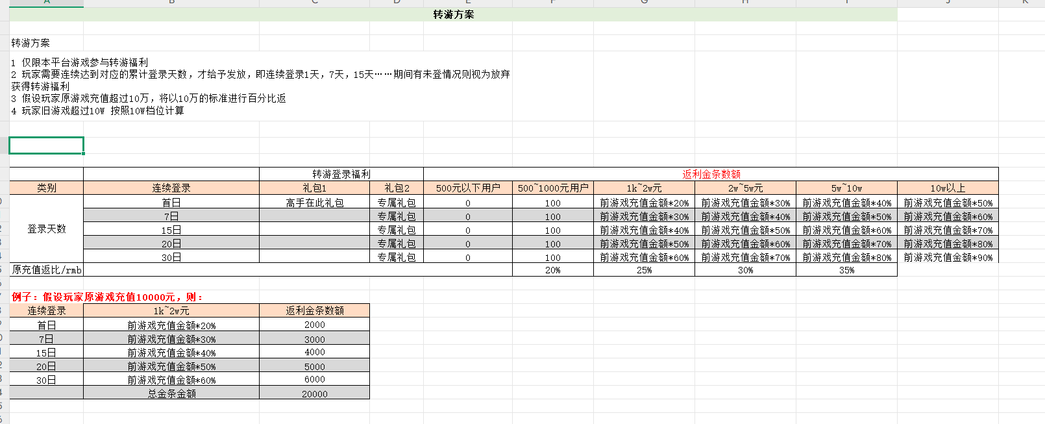Click the red "返利金条数额" header cell
This screenshot has width=1045, height=424.
coord(711,174)
